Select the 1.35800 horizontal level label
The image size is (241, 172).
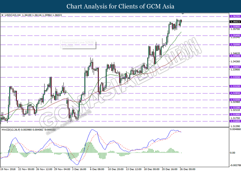point(235,27)
